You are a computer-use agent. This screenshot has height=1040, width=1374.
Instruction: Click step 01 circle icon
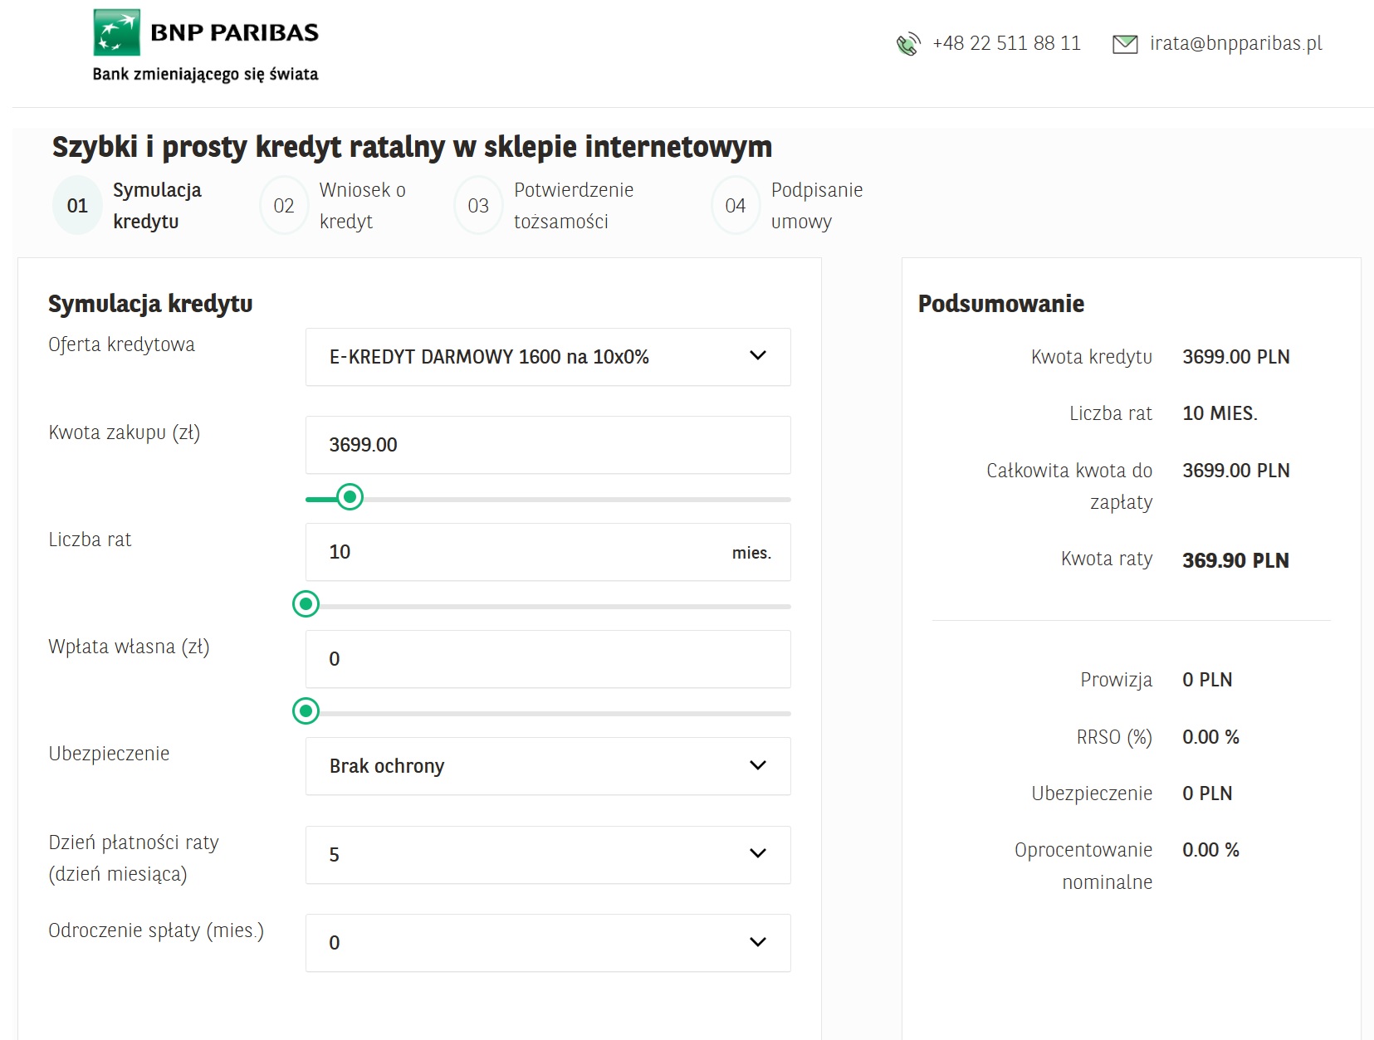77,206
